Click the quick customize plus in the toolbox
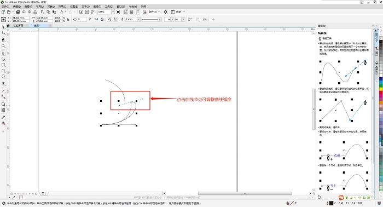The image size is (383, 207). pos(3,131)
